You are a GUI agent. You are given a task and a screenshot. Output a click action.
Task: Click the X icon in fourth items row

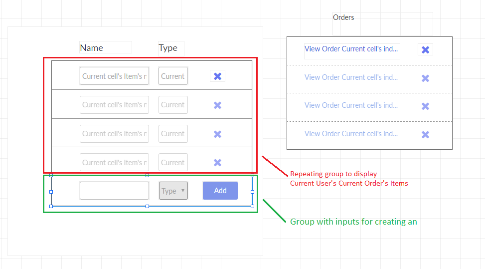(217, 163)
